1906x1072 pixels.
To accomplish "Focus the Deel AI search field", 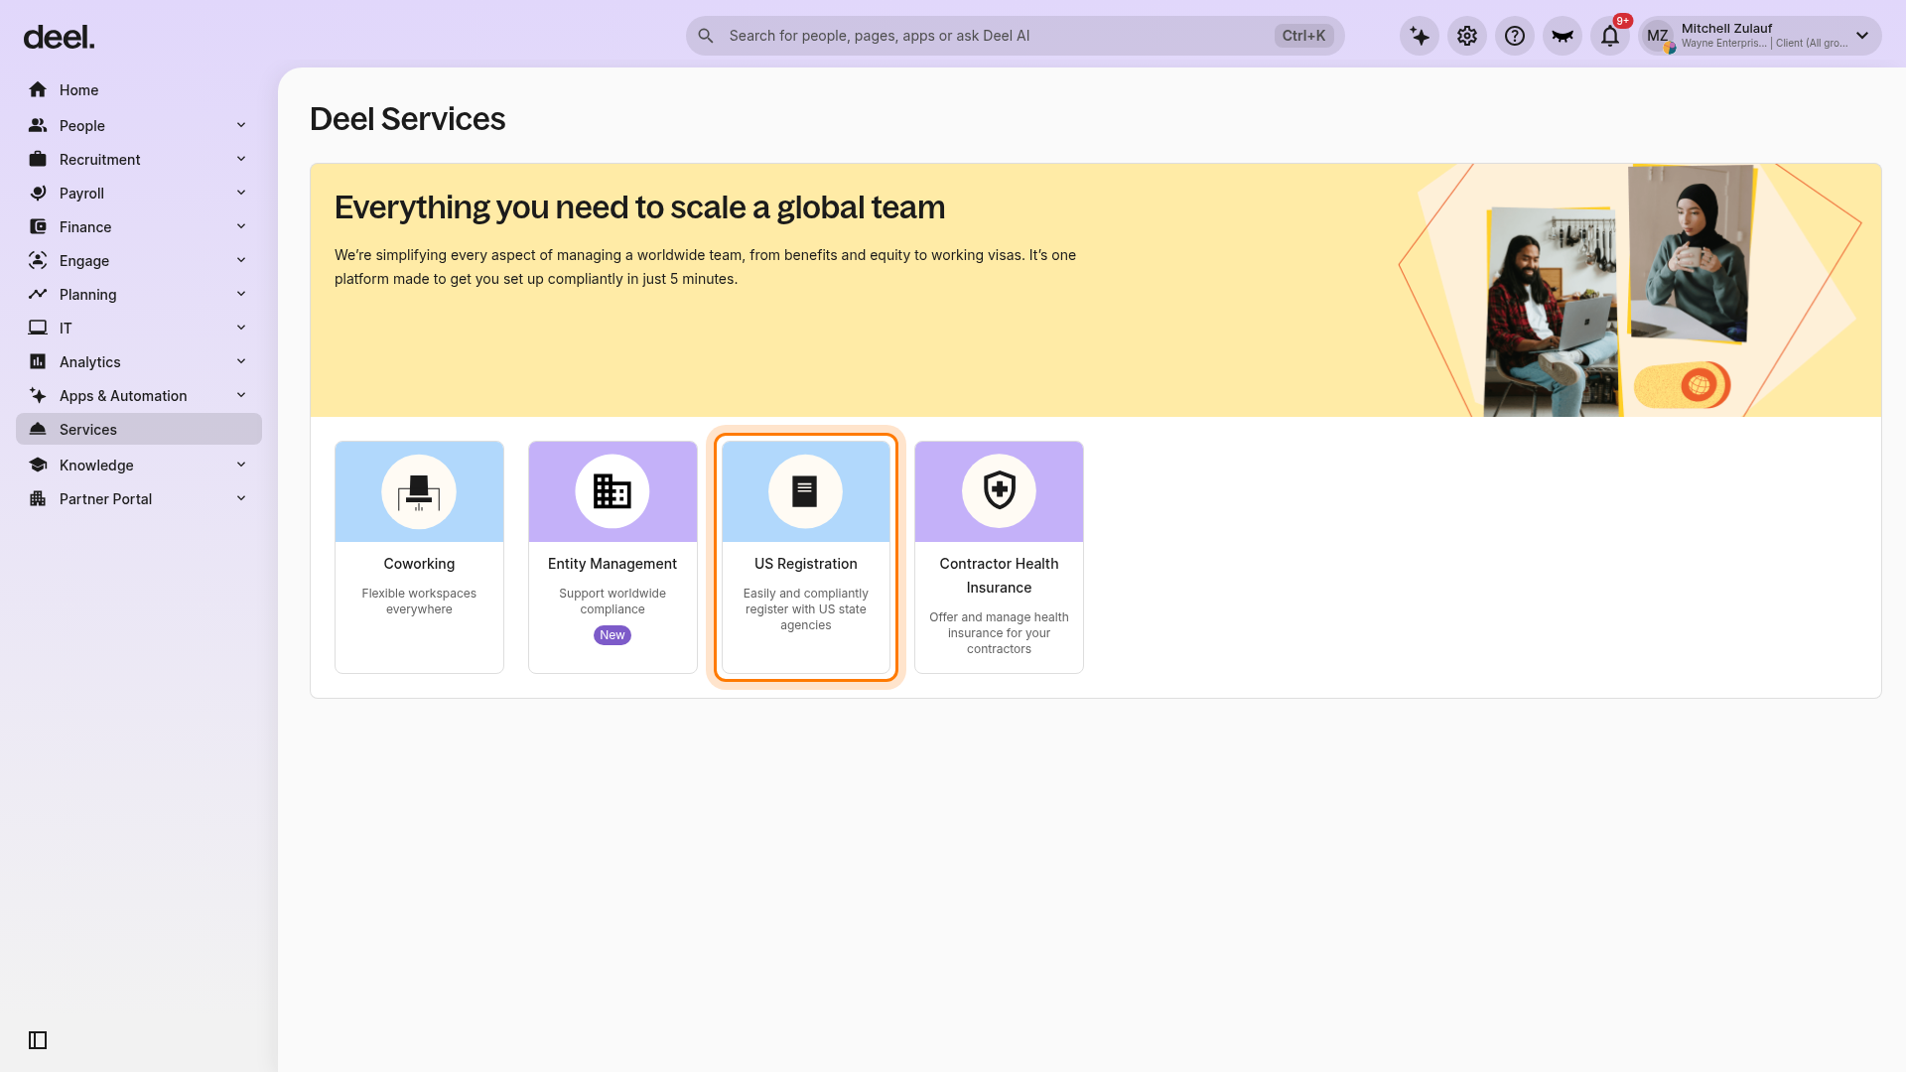I will tap(1015, 36).
